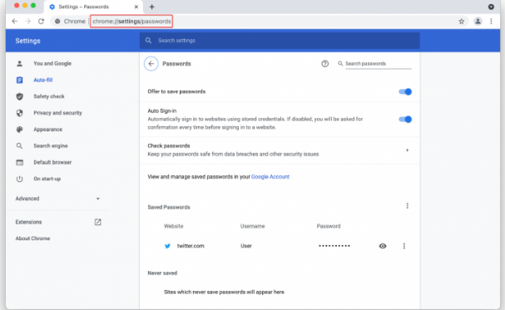Image resolution: width=505 pixels, height=310 pixels.
Task: Open Check passwords via its arrow
Action: coord(408,150)
